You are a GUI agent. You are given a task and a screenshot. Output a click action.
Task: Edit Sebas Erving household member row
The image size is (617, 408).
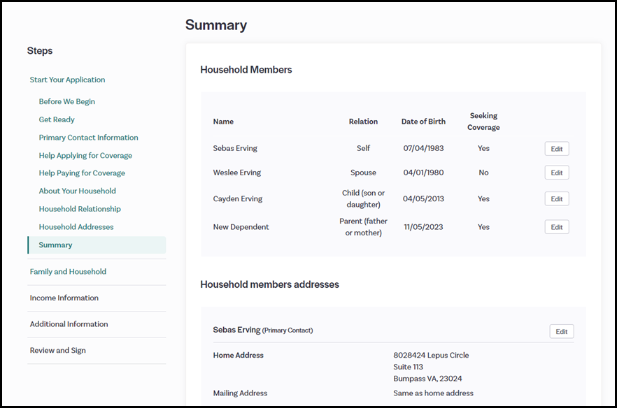(x=556, y=149)
